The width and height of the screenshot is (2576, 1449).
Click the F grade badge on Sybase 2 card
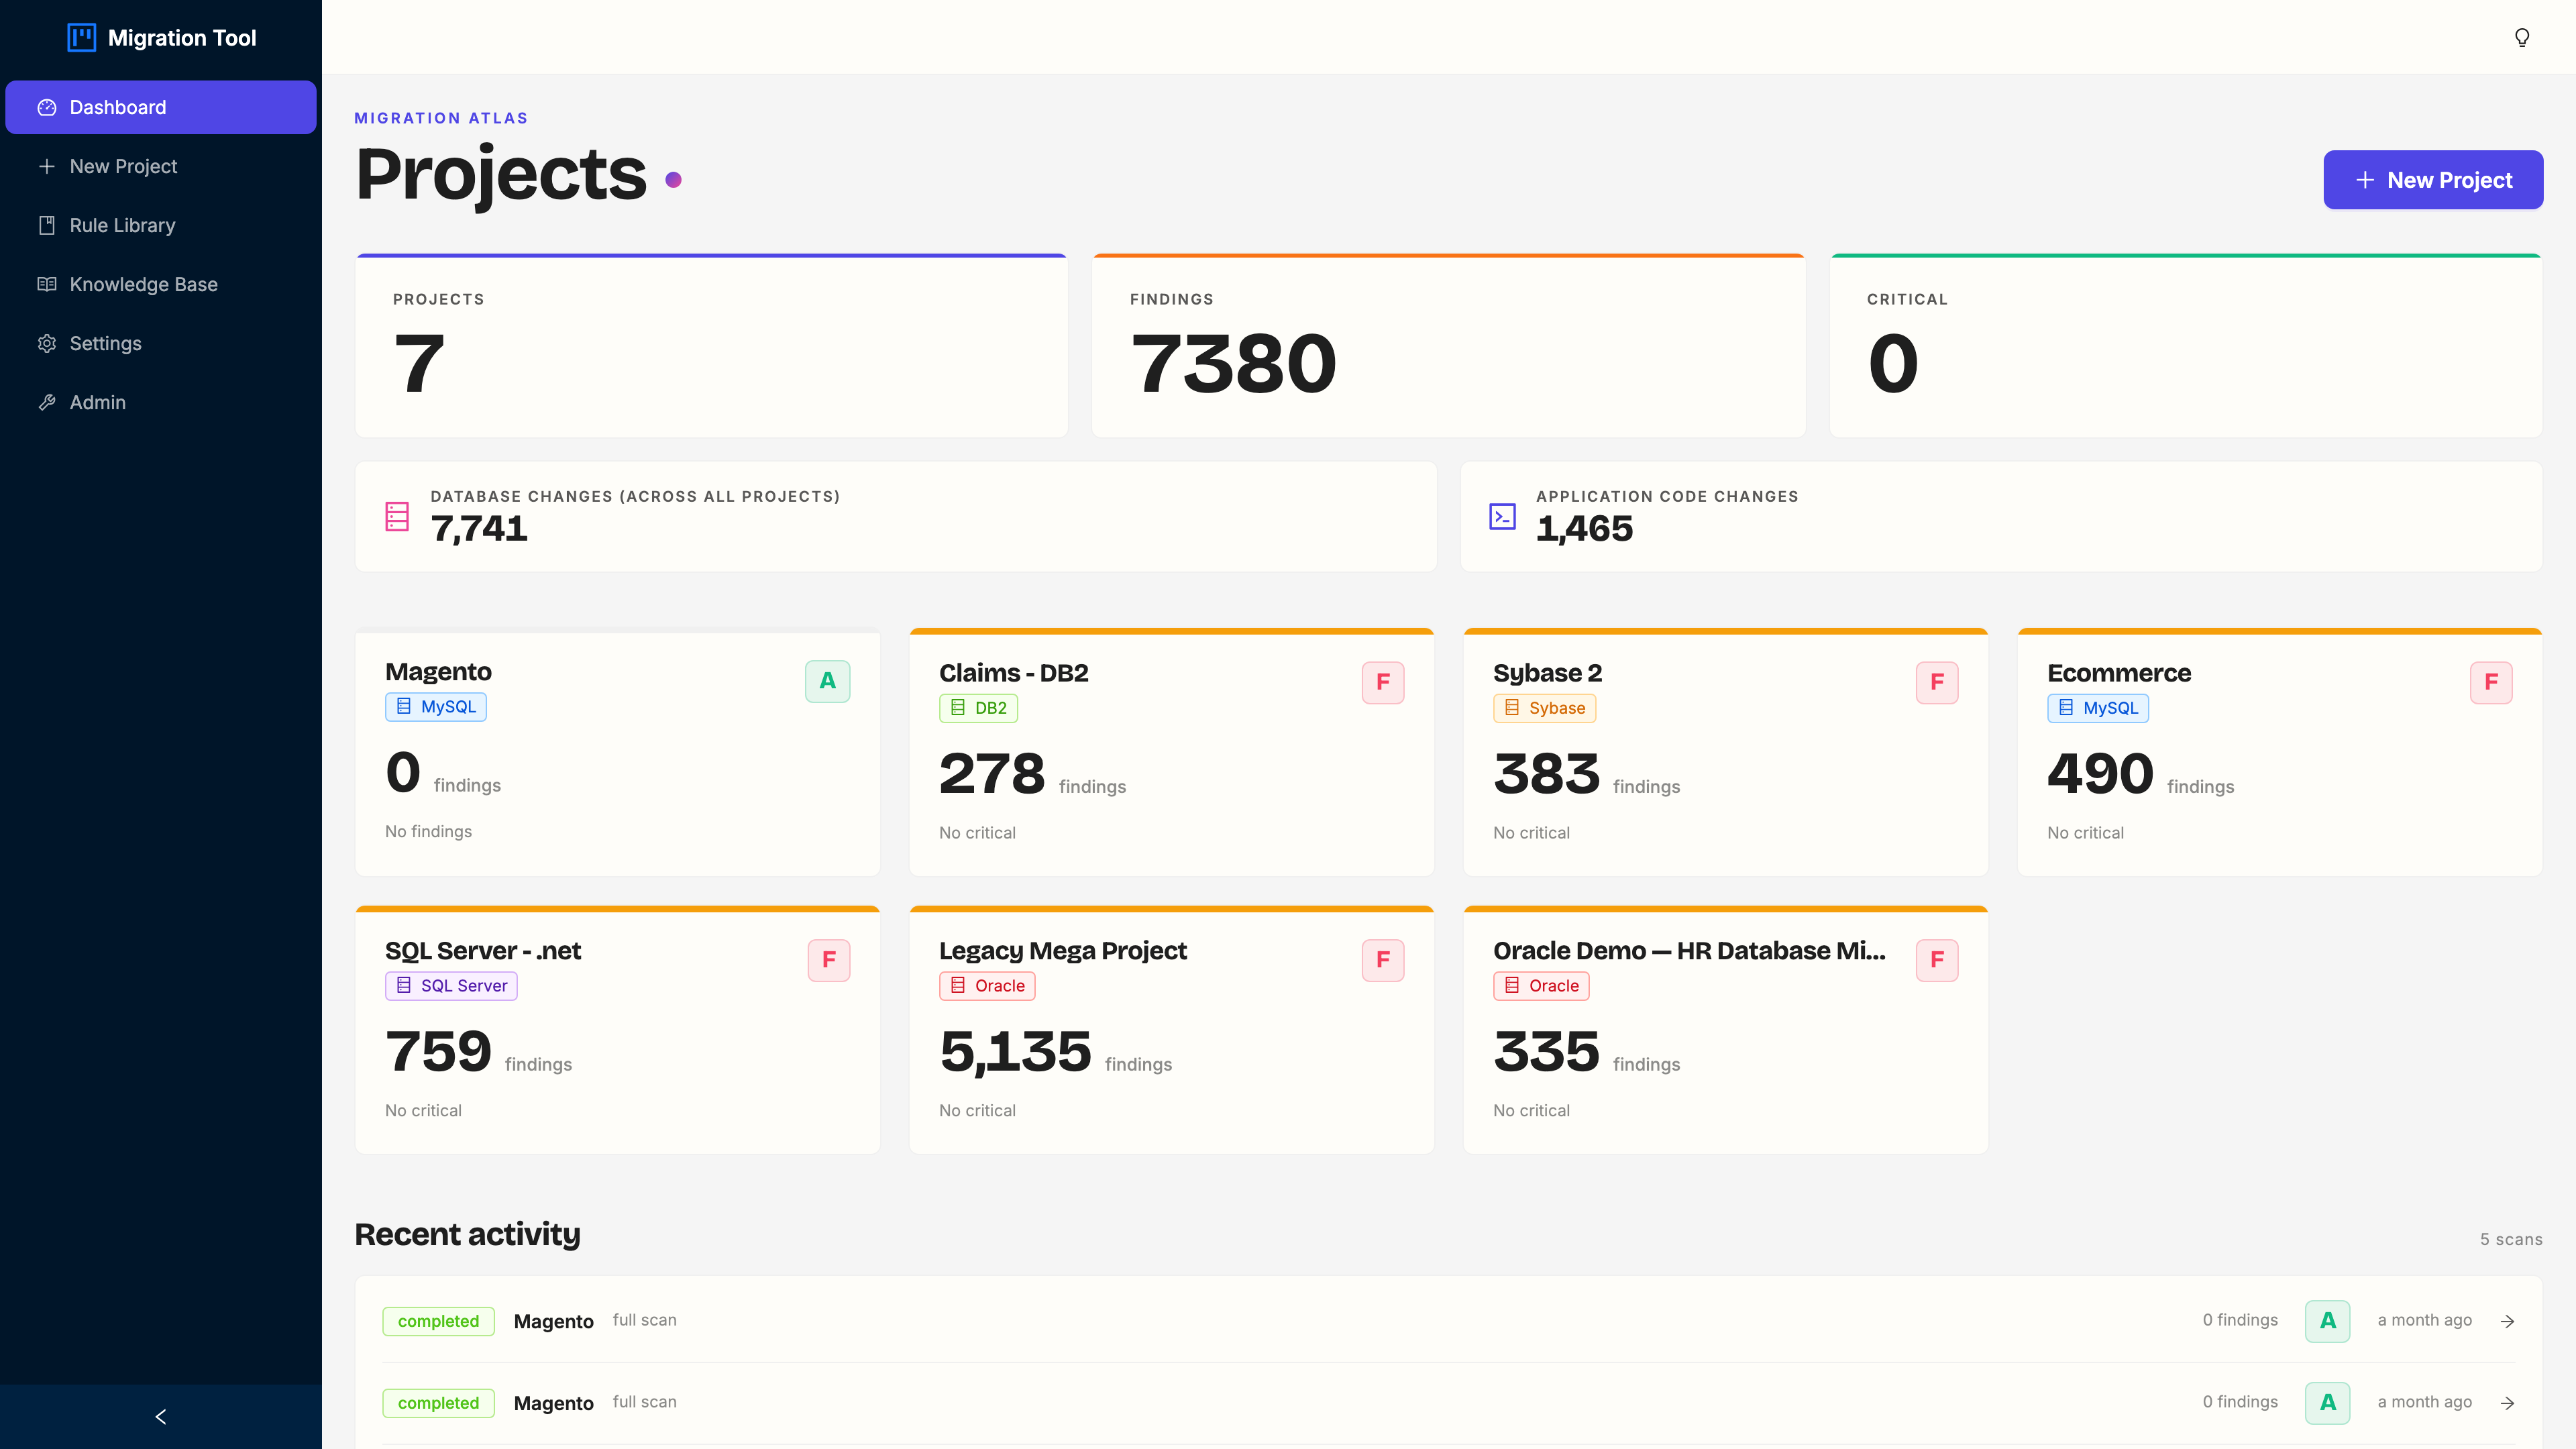1937,682
